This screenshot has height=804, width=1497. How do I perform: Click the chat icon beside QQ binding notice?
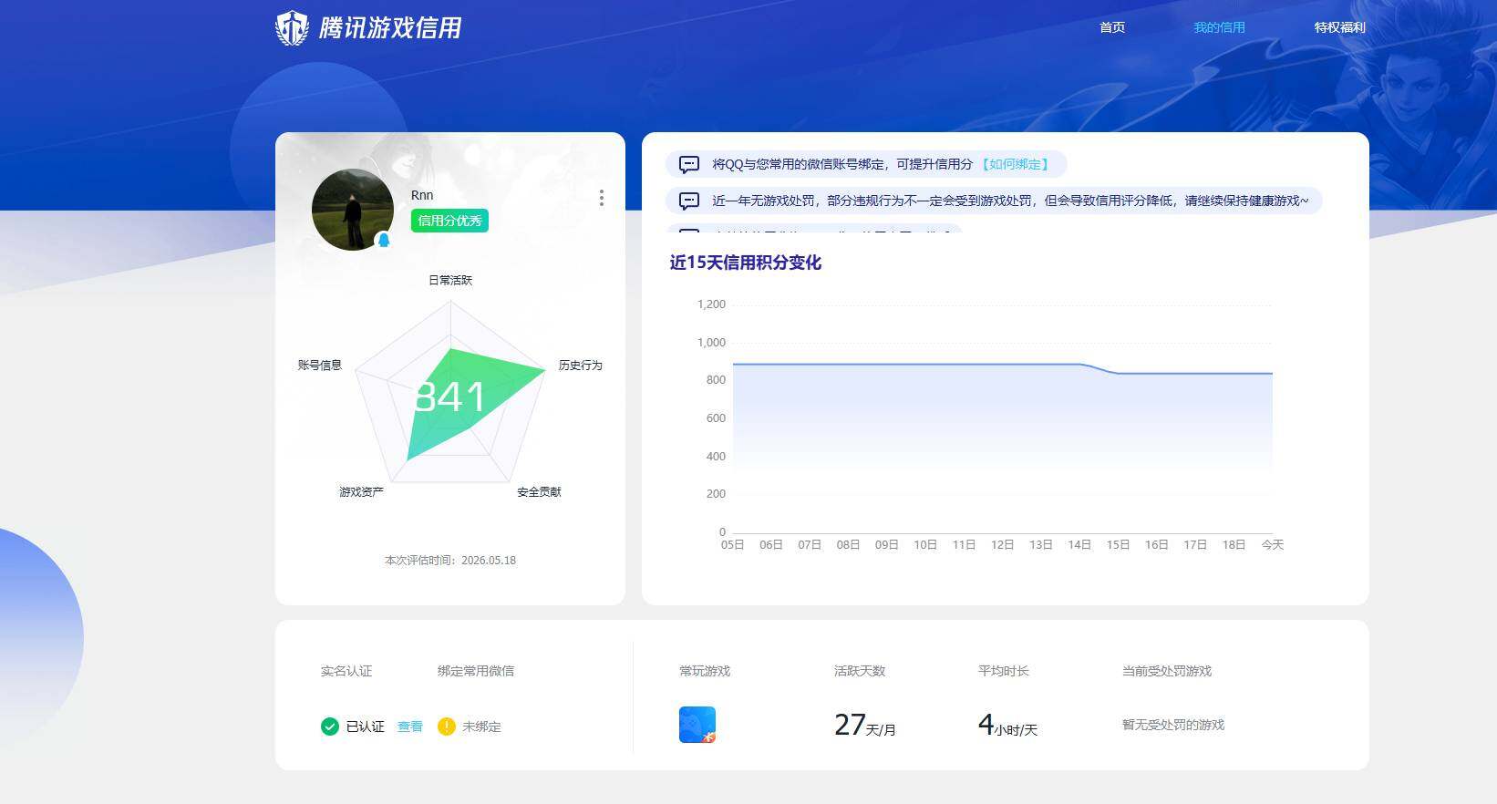(x=689, y=164)
